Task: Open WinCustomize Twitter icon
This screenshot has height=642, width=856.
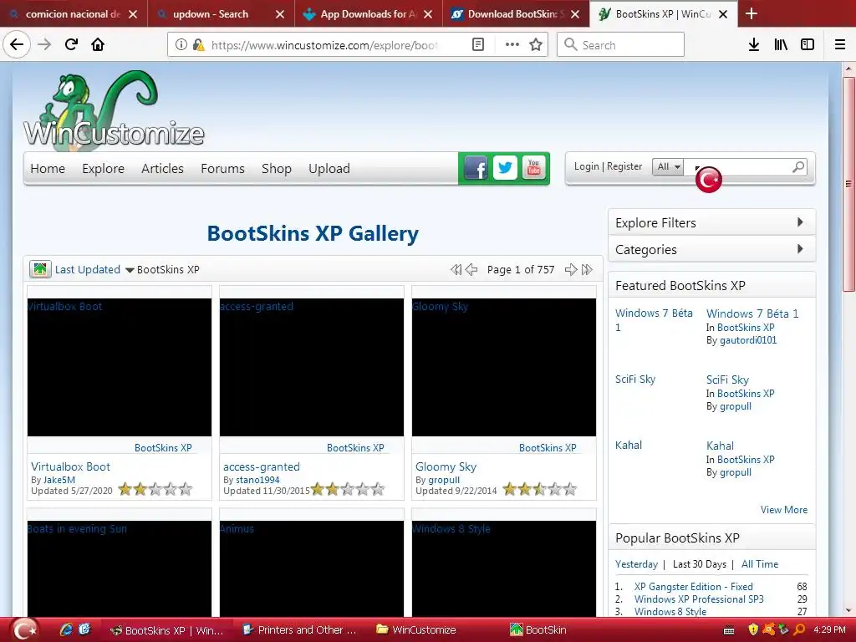Action: (x=505, y=167)
